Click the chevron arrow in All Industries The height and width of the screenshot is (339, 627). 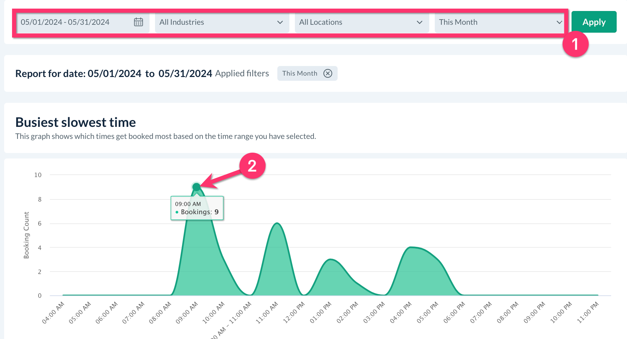click(280, 22)
